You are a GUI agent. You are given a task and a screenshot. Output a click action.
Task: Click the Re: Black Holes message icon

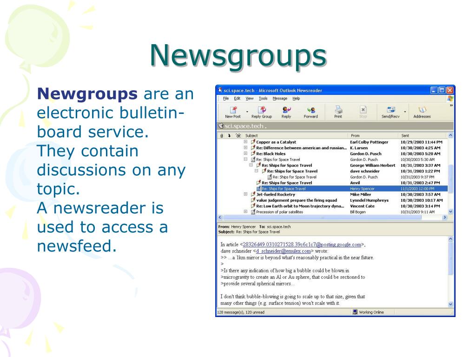pos(253,153)
